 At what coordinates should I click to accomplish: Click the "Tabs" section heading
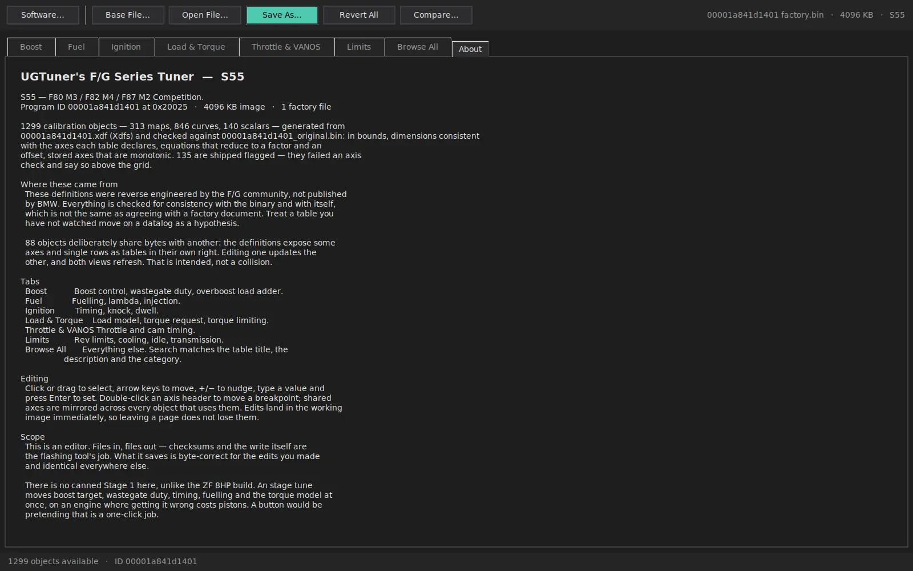tap(30, 282)
